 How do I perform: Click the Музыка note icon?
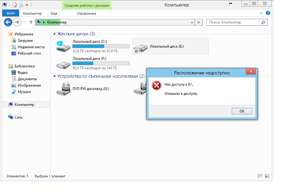coord(14,91)
